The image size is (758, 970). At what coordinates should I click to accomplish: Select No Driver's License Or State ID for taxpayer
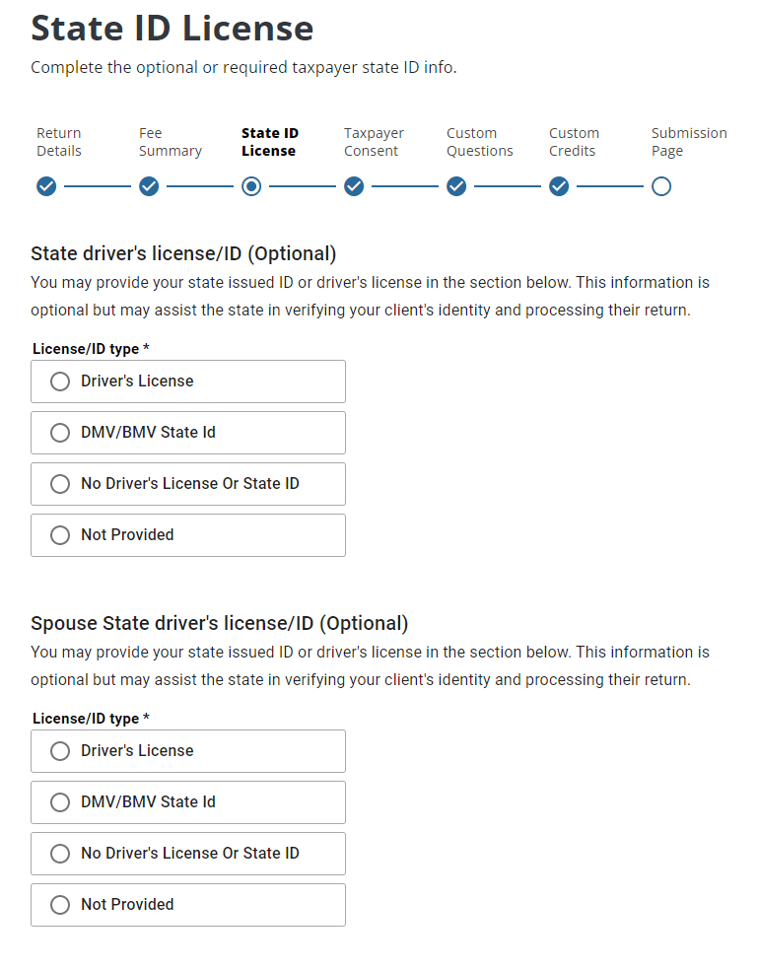point(60,484)
